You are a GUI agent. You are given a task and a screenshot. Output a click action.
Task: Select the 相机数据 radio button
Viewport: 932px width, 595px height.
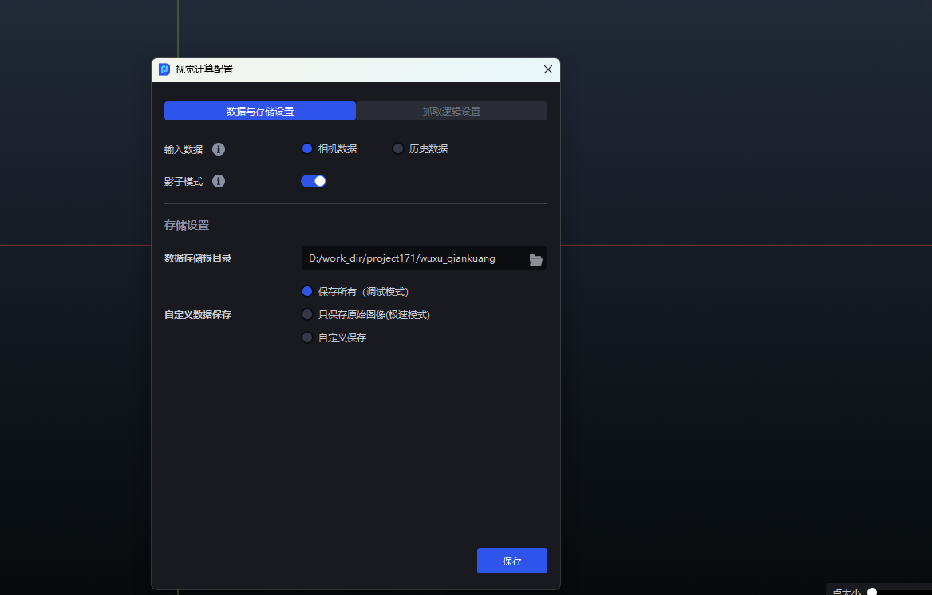[307, 148]
